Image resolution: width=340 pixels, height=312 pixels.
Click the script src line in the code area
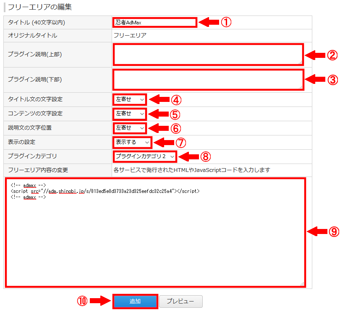coord(105,191)
